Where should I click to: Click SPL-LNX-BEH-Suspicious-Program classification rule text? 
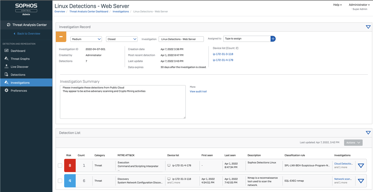(x=307, y=165)
